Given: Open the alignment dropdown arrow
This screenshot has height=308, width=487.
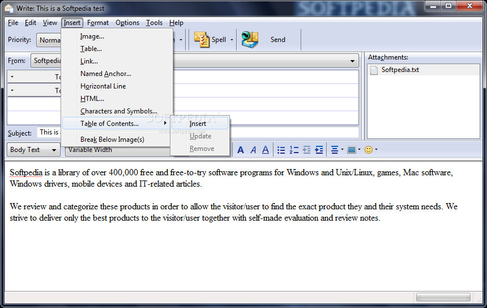Looking at the screenshot, I should (342, 150).
